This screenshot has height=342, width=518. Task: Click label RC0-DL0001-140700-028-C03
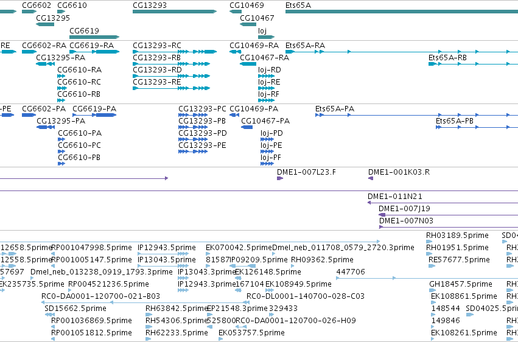306,296
